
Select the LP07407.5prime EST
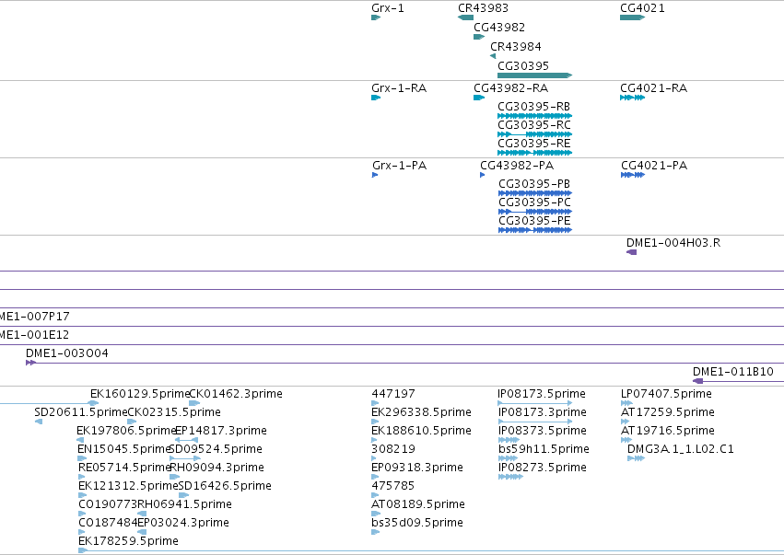tap(666, 394)
